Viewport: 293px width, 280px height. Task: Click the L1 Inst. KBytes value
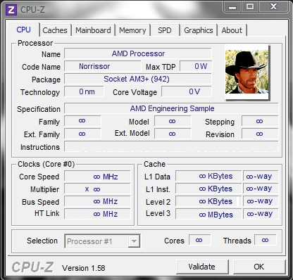click(x=208, y=189)
